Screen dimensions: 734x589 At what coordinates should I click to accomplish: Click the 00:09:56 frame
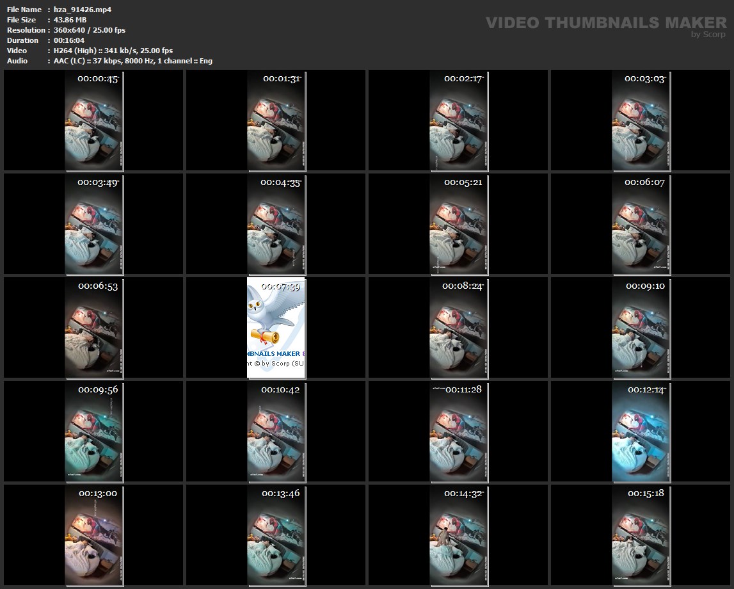tap(93, 432)
